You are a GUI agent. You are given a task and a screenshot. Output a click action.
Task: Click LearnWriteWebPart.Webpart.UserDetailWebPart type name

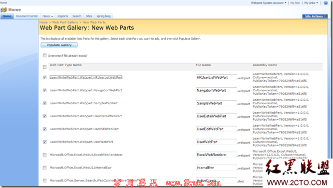tap(85, 116)
